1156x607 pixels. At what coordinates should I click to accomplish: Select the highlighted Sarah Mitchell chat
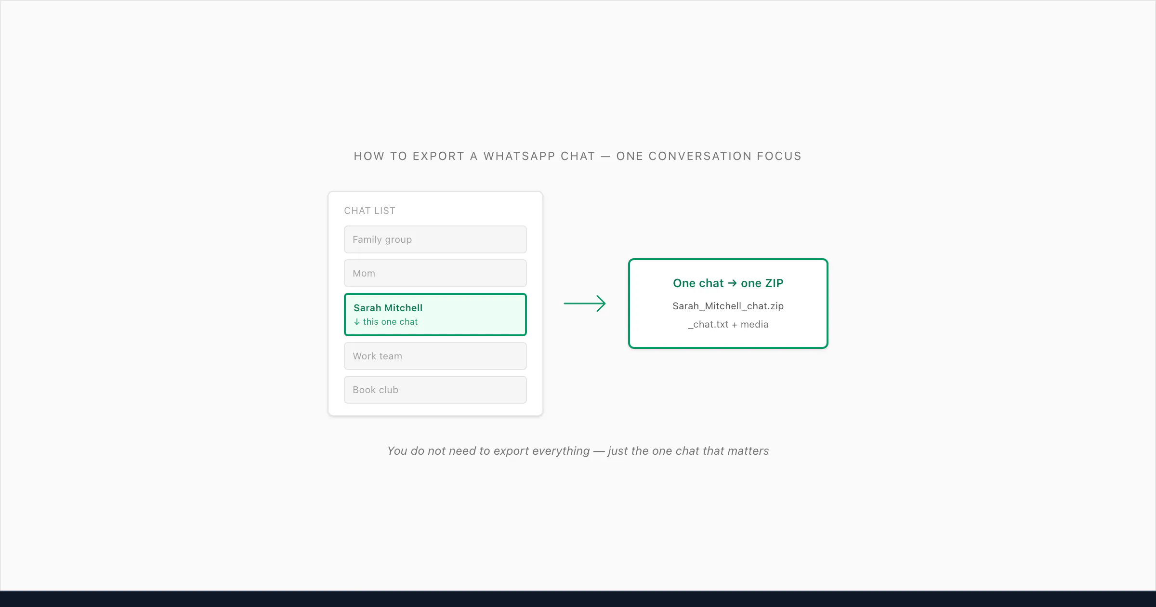pos(435,315)
